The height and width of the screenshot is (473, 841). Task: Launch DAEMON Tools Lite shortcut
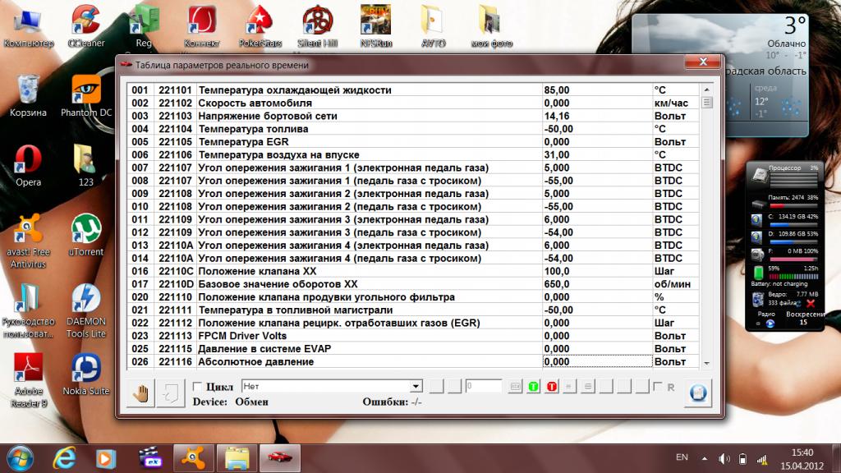tap(86, 305)
